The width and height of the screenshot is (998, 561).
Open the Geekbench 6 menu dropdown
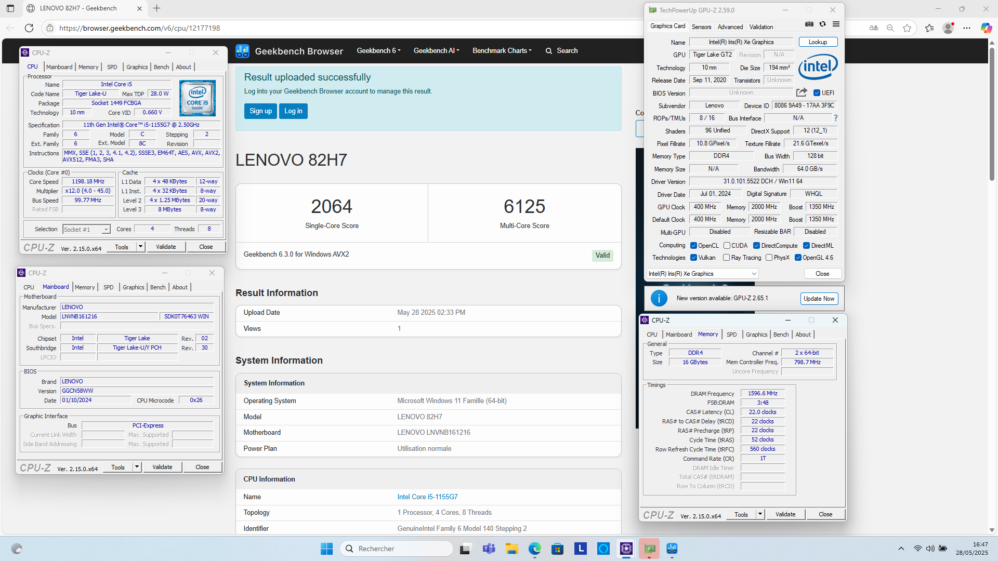pyautogui.click(x=378, y=51)
